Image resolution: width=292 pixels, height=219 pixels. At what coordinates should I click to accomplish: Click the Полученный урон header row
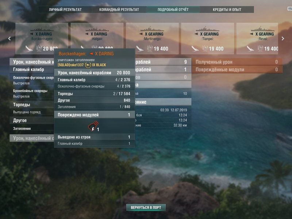coord(237,62)
